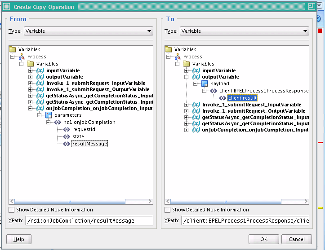Select the ns1:onJobCompletion tree row
The width and height of the screenshot is (325, 250).
pos(89,123)
